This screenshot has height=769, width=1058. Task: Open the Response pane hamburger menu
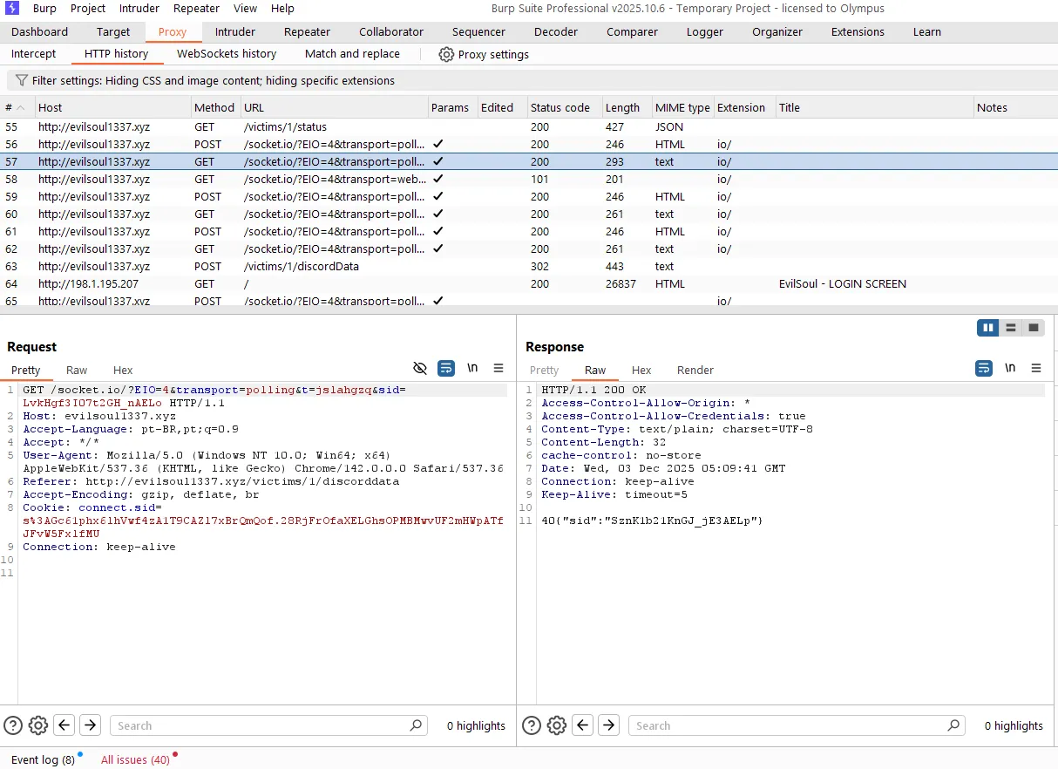click(x=1036, y=368)
